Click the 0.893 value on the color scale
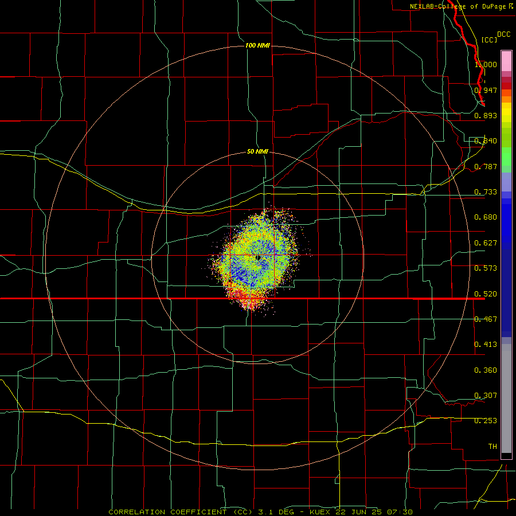 pos(486,115)
